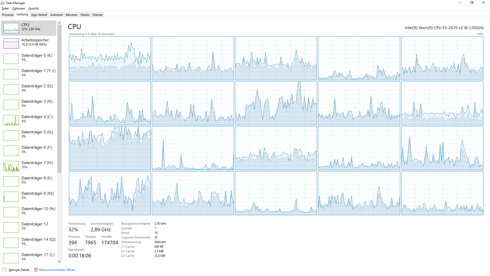
Task: Open the Optionen menu
Action: tap(18, 8)
